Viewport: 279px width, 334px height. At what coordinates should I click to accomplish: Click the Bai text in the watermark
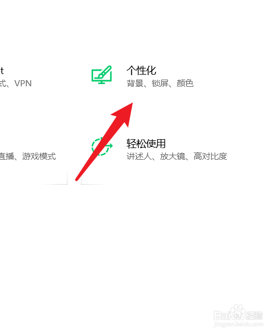click(221, 315)
